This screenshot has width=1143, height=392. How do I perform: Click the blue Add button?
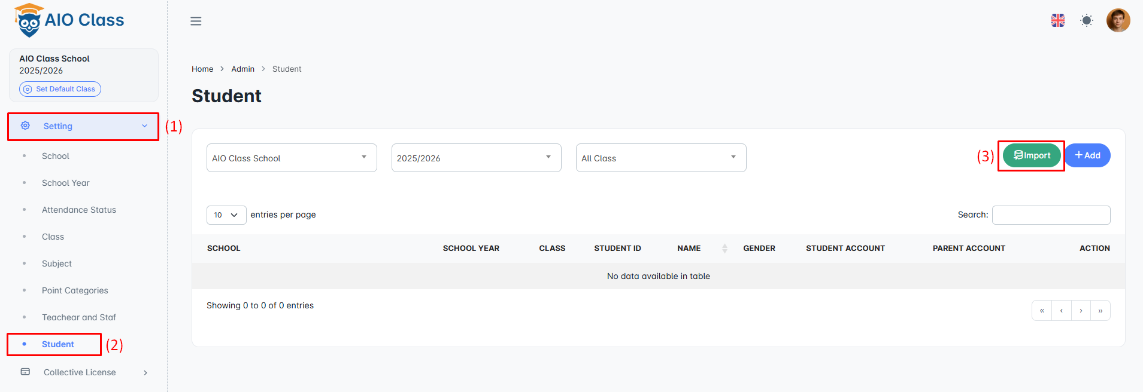click(x=1087, y=155)
